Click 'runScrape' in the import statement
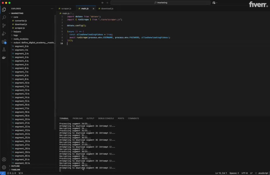270x175 pixels. click(83, 20)
